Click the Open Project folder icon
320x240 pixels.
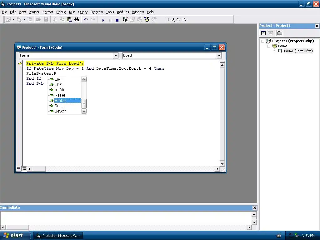point(38,20)
